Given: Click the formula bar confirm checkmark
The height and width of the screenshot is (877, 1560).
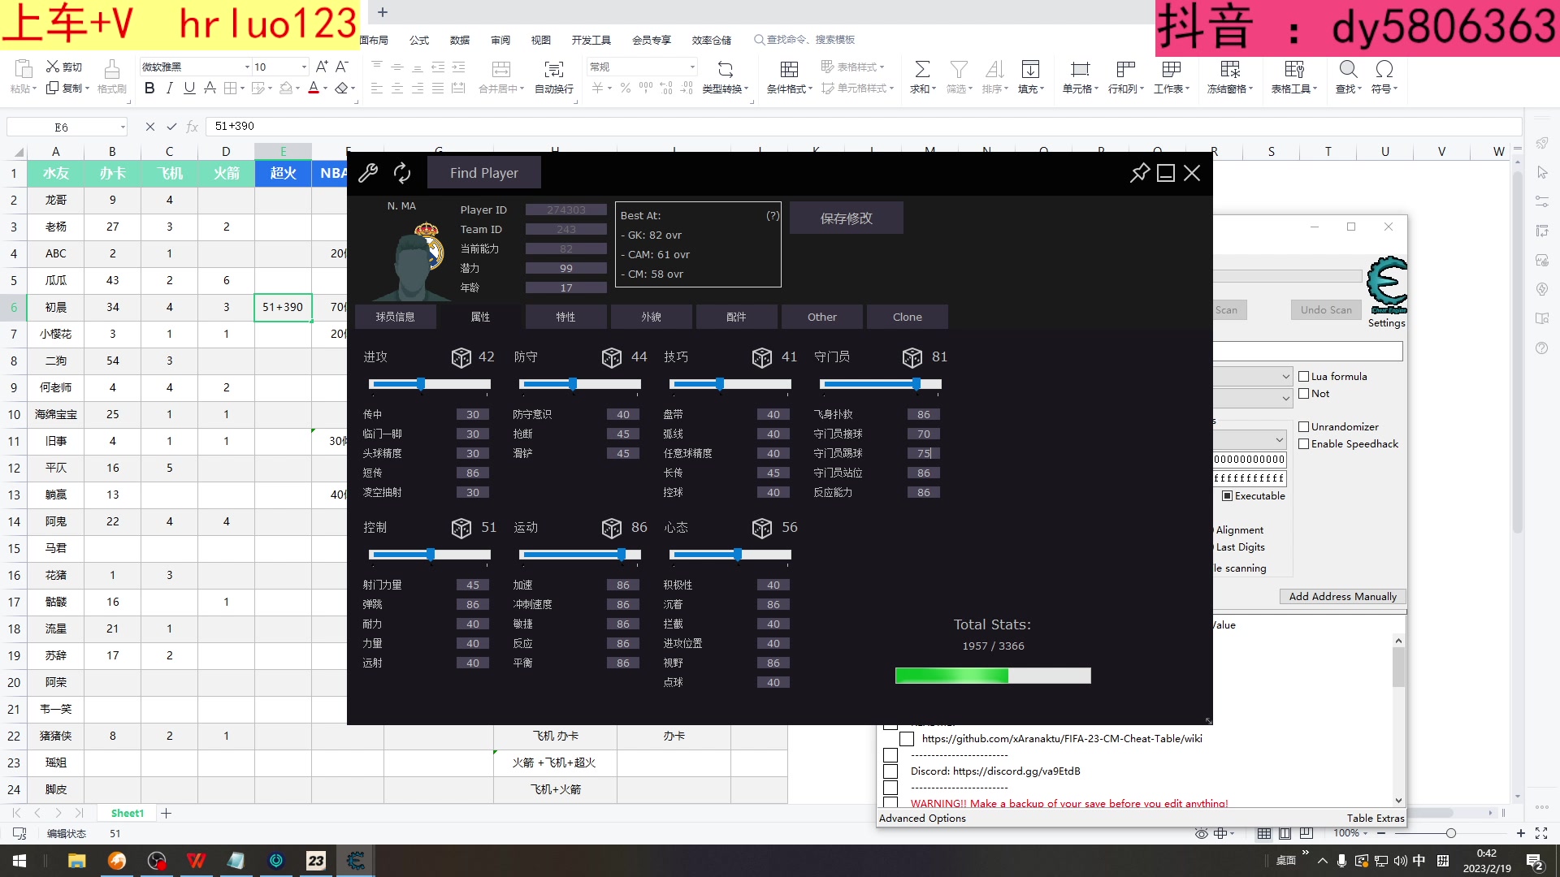Looking at the screenshot, I should pyautogui.click(x=171, y=127).
